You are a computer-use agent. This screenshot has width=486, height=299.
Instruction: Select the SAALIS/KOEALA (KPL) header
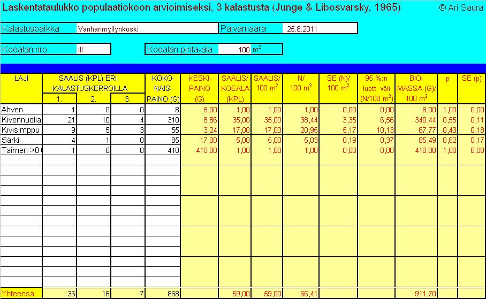[x=235, y=88]
